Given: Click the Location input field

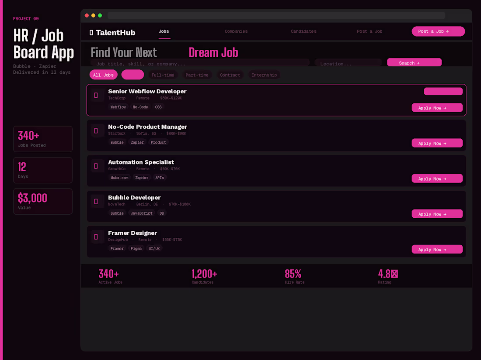Looking at the screenshot, I should point(348,62).
